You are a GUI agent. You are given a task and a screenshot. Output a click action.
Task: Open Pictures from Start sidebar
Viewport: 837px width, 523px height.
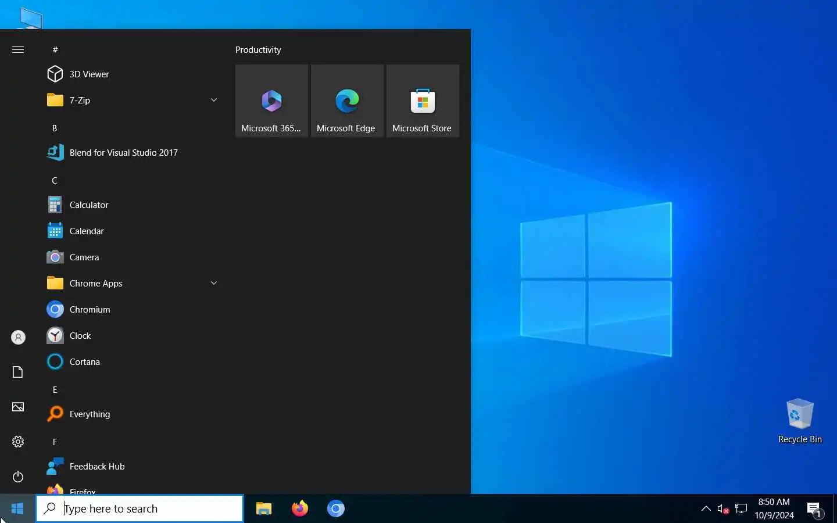pyautogui.click(x=18, y=407)
